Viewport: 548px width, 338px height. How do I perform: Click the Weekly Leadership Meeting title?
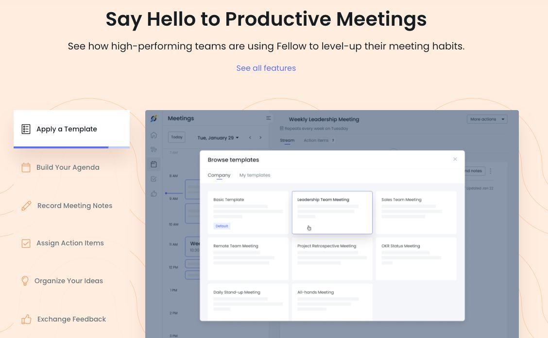324,119
